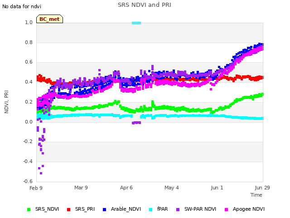The width and height of the screenshot is (290, 218).
Task: Click the Mar 9 x-axis label
Action: point(81,188)
